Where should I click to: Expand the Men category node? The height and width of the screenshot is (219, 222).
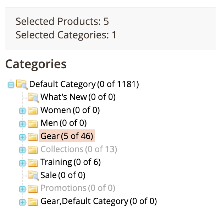[22, 124]
